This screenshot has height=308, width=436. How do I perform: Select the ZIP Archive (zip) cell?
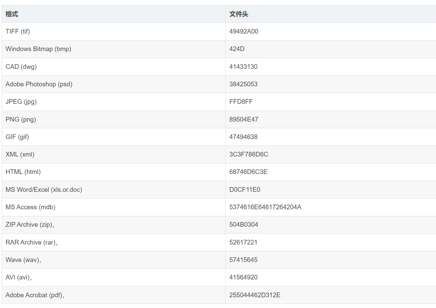[x=30, y=225]
